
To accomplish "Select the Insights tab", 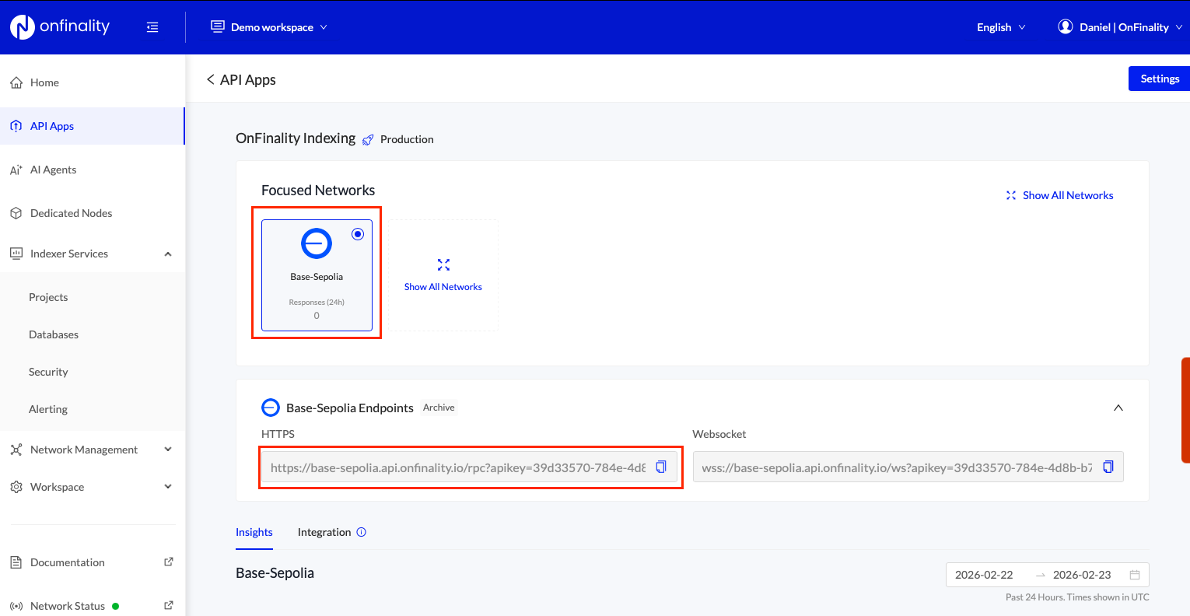I will pos(254,532).
